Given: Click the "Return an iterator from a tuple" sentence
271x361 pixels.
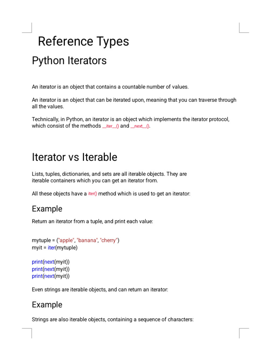Looking at the screenshot, I should 92,221.
